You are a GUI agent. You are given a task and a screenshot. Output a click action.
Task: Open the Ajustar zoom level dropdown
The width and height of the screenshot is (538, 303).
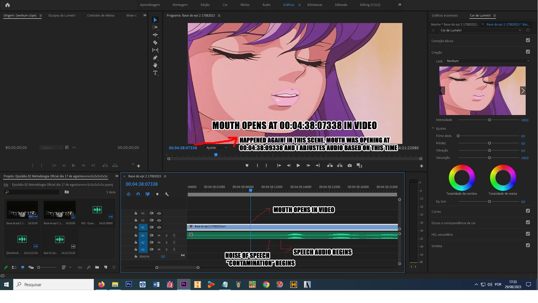[216, 148]
